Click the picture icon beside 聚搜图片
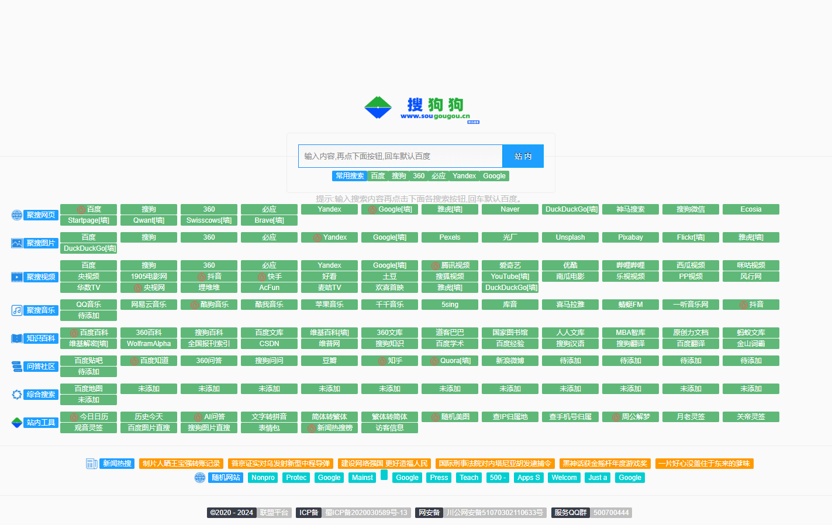Image resolution: width=832 pixels, height=525 pixels. click(x=17, y=243)
